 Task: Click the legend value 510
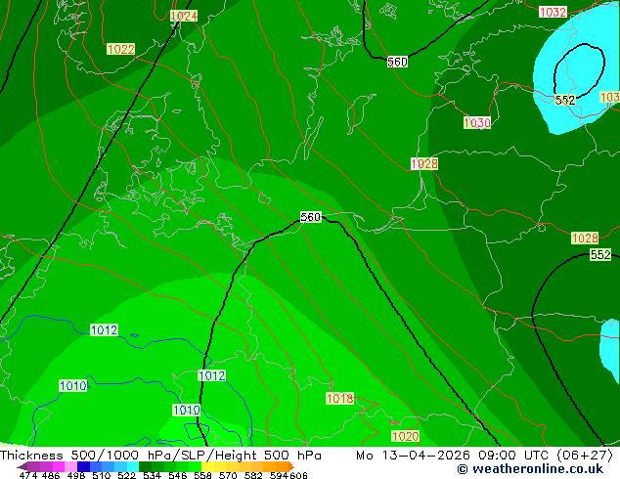pos(102,475)
